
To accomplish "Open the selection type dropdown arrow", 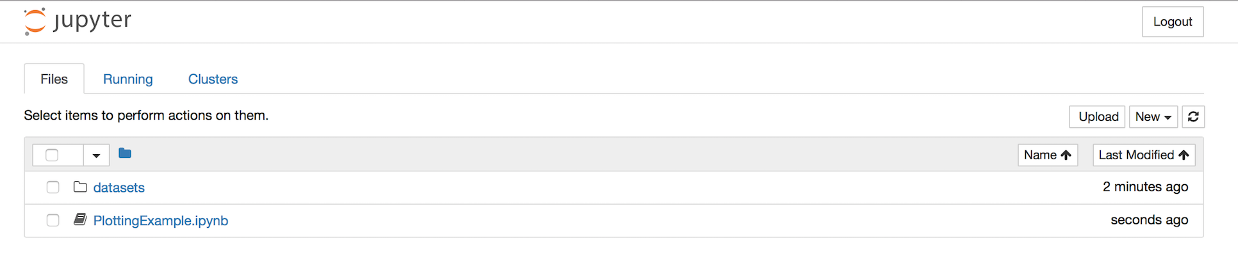I will [x=96, y=155].
